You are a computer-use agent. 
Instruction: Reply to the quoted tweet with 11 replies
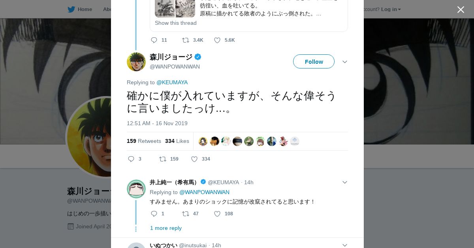154,40
